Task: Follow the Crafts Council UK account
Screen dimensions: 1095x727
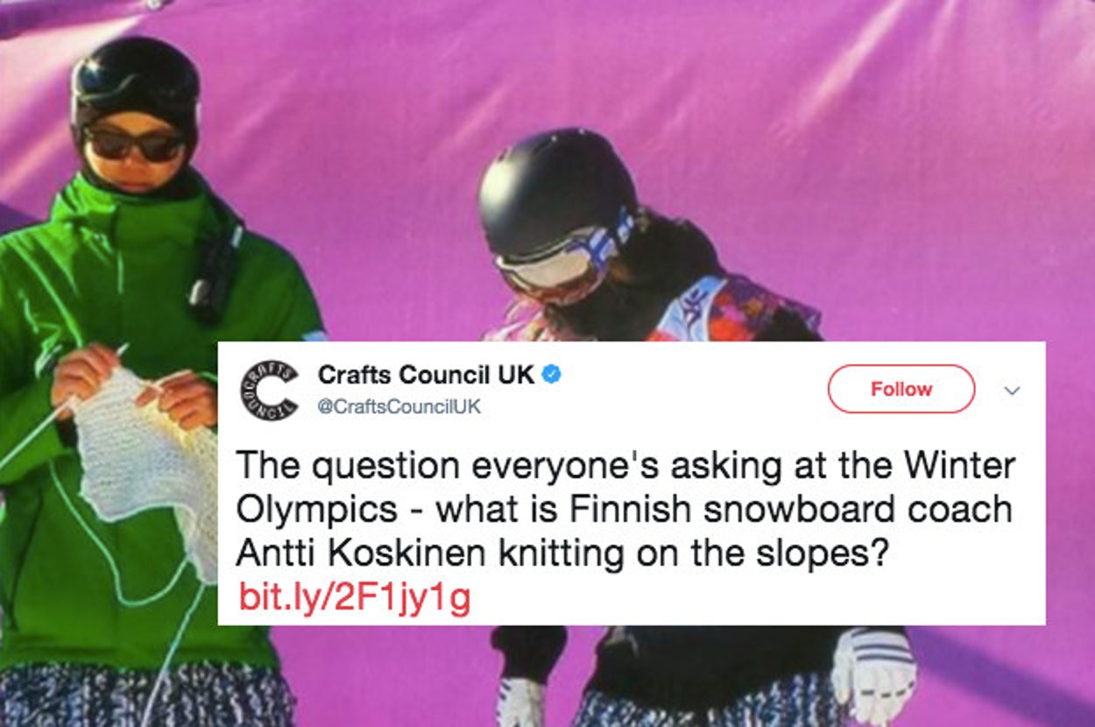Action: coord(901,389)
